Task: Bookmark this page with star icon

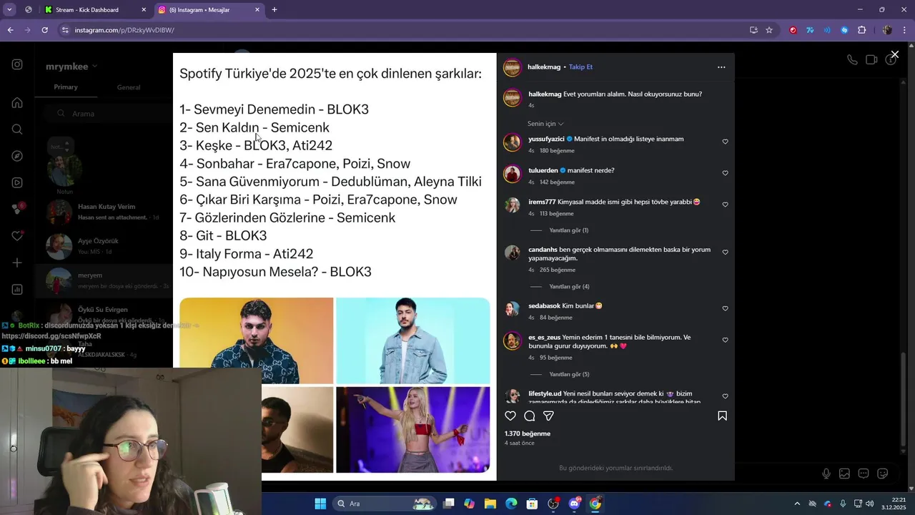Action: tap(769, 30)
